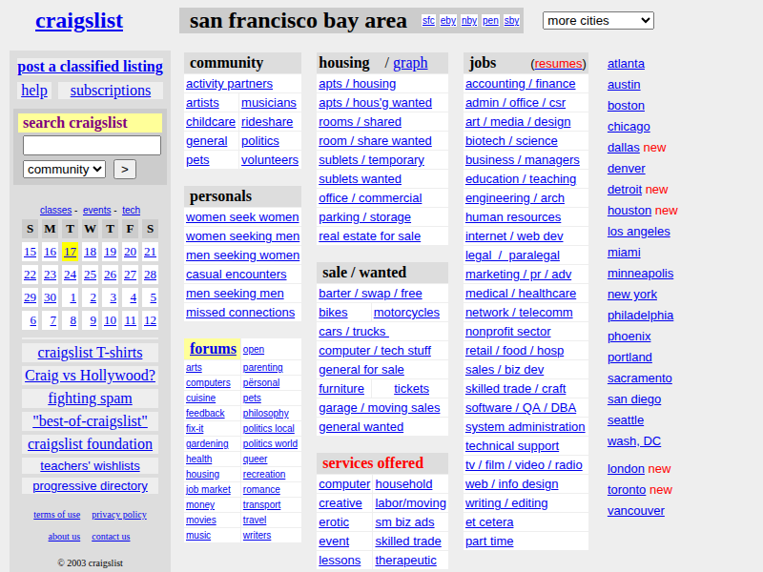Open the musicians community link
The width and height of the screenshot is (763, 572).
(x=269, y=103)
